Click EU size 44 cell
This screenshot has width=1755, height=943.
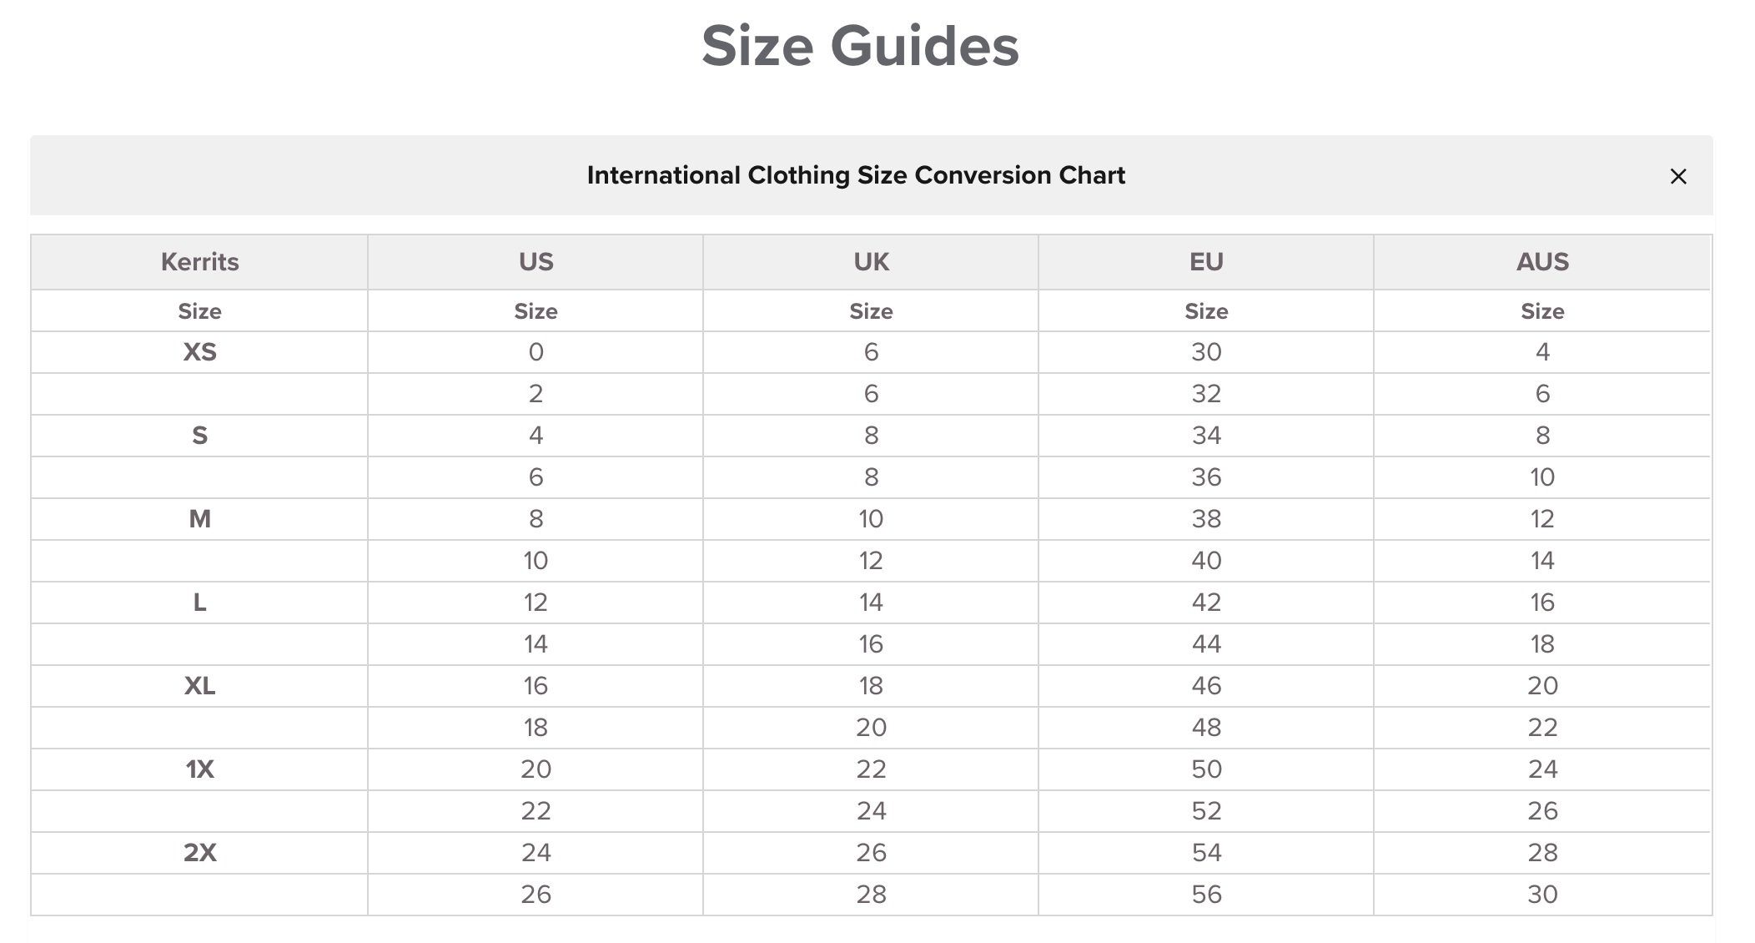coord(1206,644)
